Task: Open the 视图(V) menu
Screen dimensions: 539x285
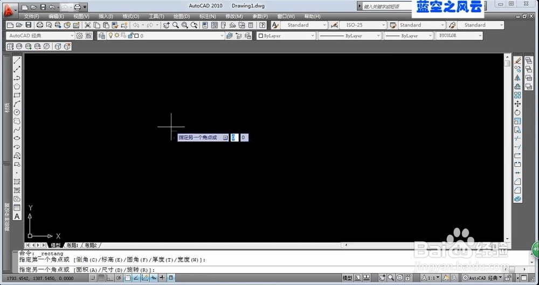Action: (81, 16)
